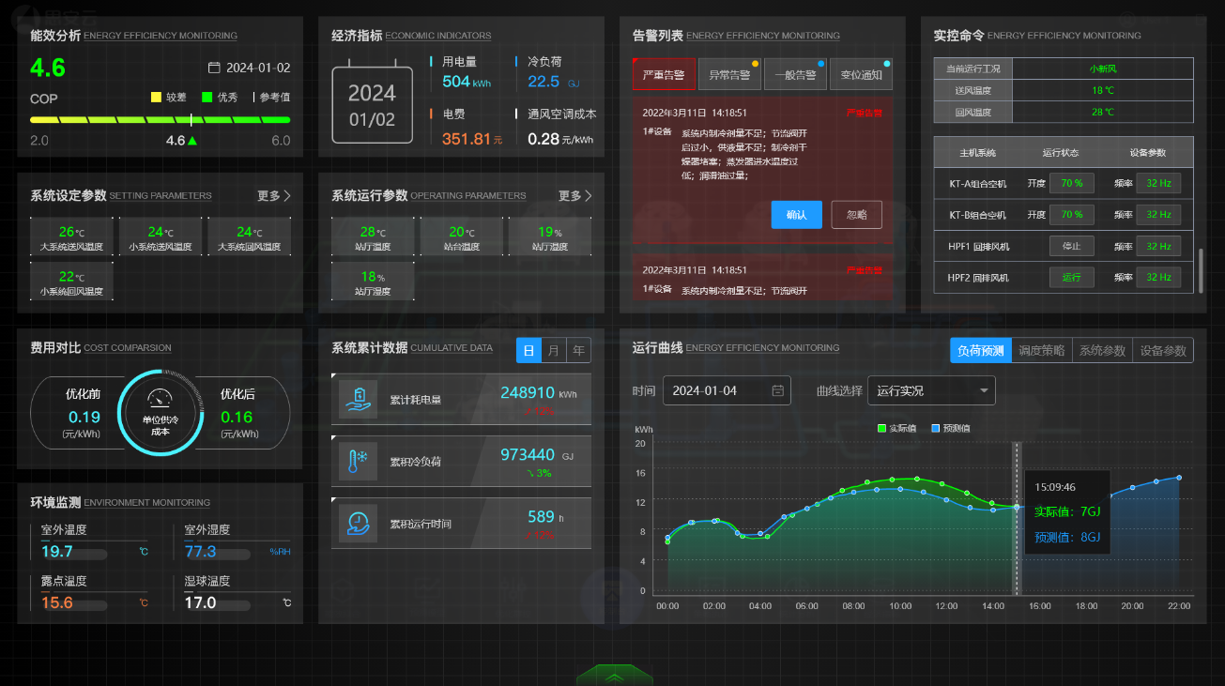Expand 更多 in 系统设定参数 panel
This screenshot has height=686, width=1225.
(x=274, y=196)
